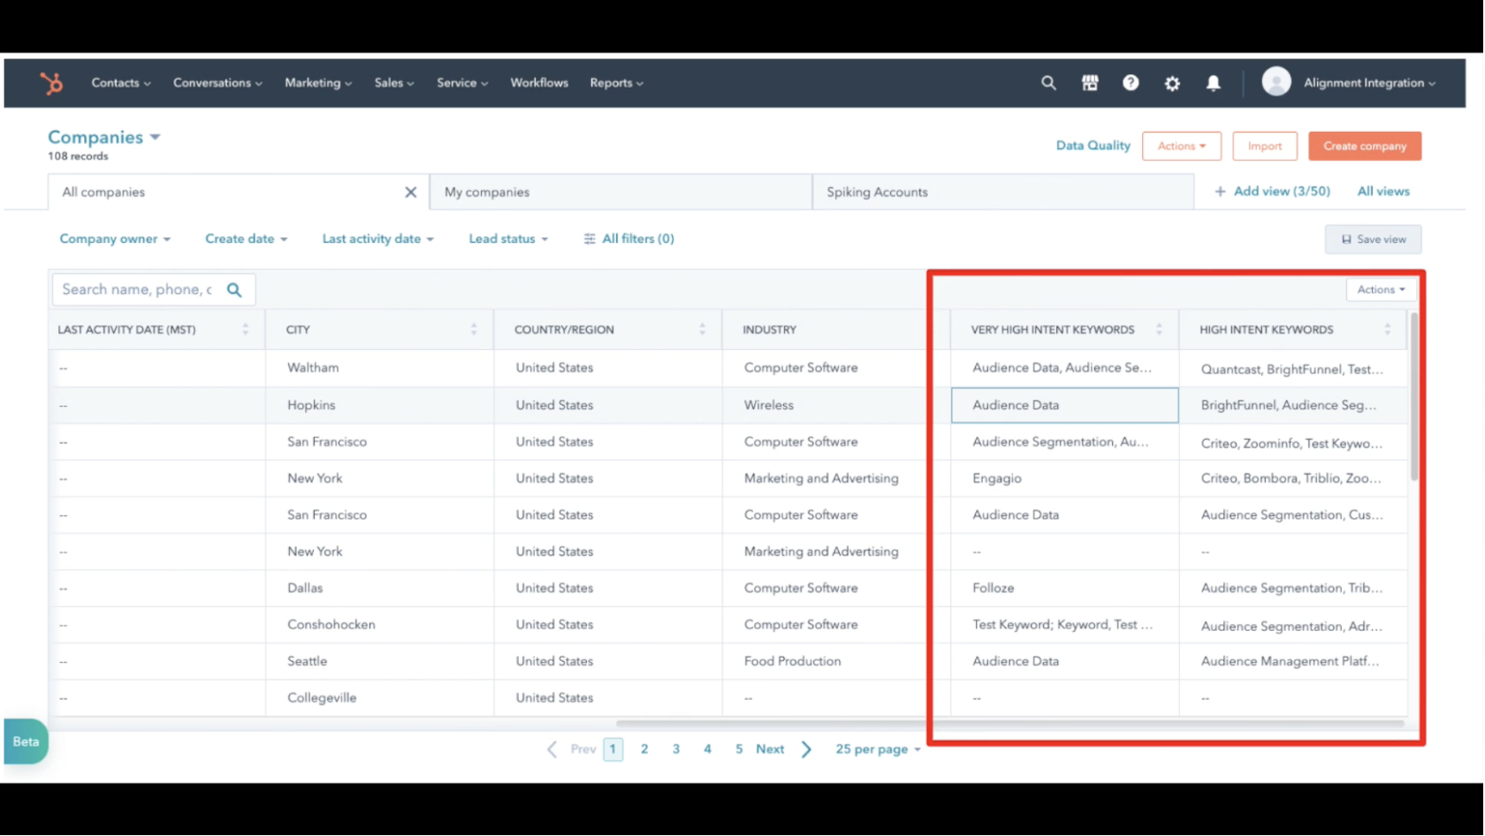Click the table vertical scrollbar
This screenshot has width=1485, height=836.
coord(1415,398)
